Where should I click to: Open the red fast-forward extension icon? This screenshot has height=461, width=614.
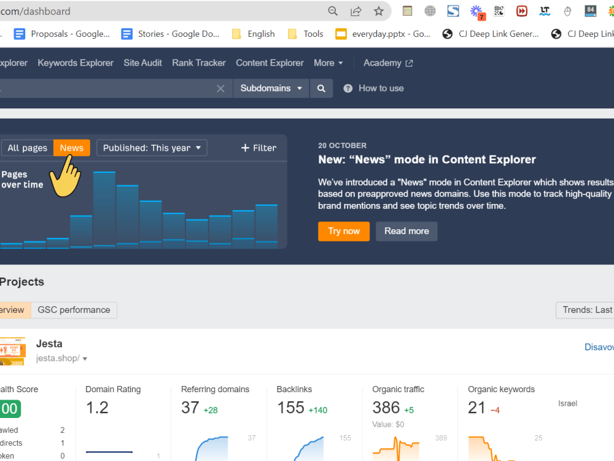click(521, 11)
